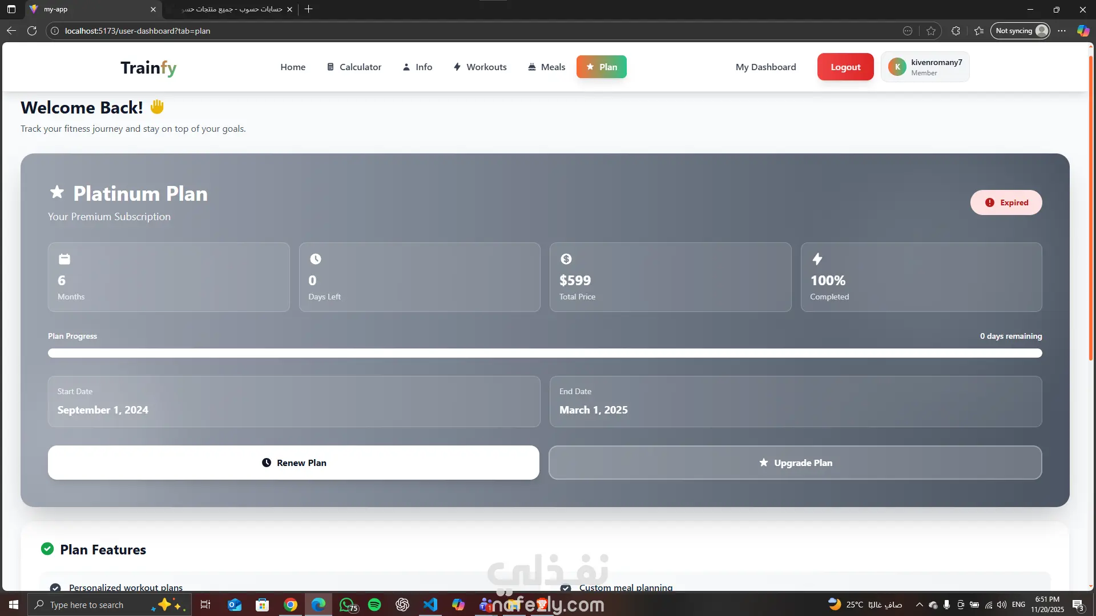Open Spotify from the taskbar
This screenshot has height=616, width=1096.
[x=374, y=605]
